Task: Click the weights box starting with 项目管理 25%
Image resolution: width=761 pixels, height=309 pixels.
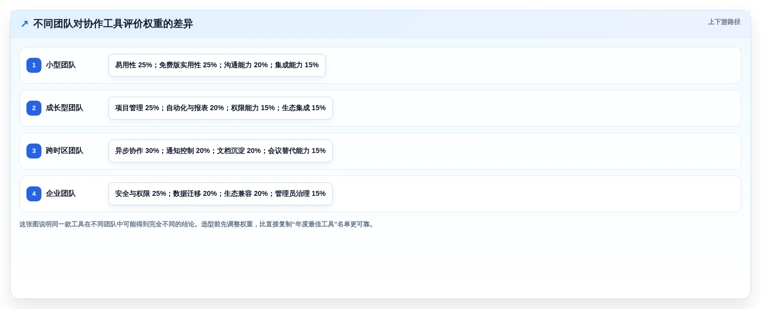Action: coord(221,108)
